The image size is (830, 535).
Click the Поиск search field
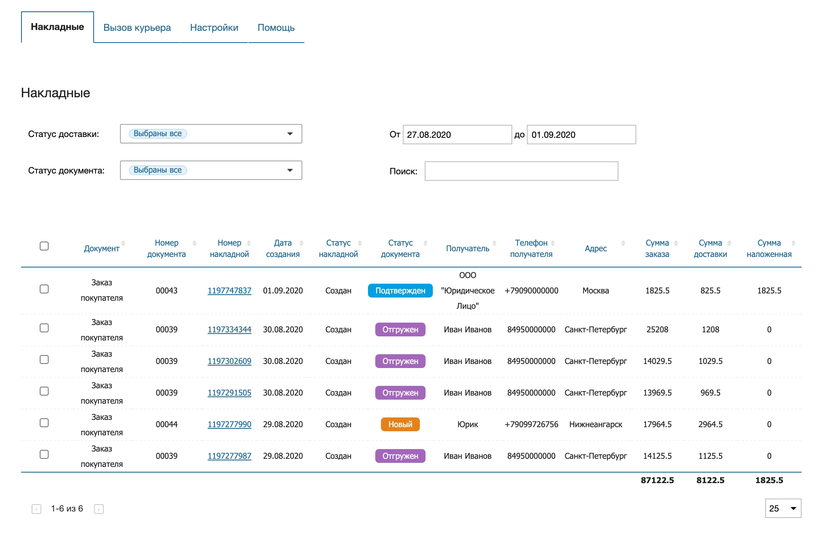click(521, 171)
